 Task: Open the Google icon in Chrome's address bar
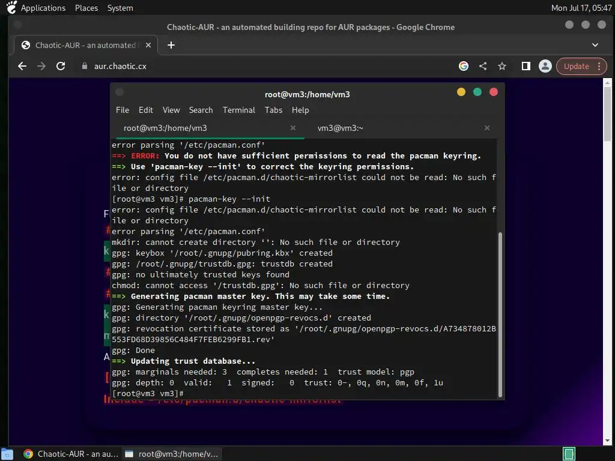click(464, 66)
